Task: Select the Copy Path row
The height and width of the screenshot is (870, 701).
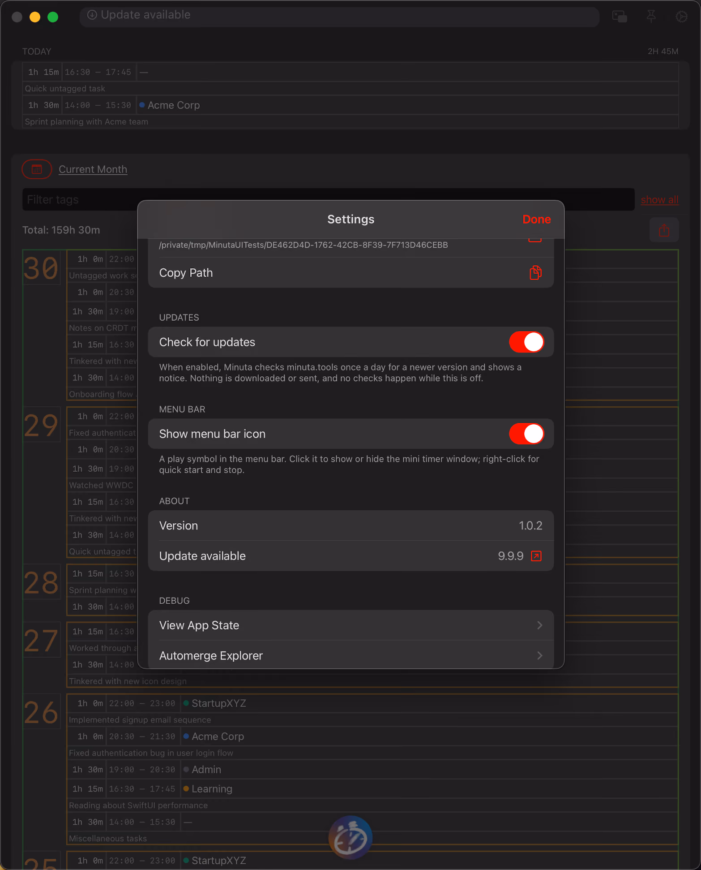Action: (x=351, y=273)
